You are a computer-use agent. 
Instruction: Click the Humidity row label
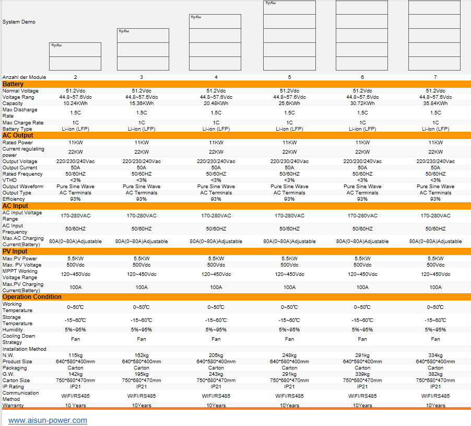13,330
